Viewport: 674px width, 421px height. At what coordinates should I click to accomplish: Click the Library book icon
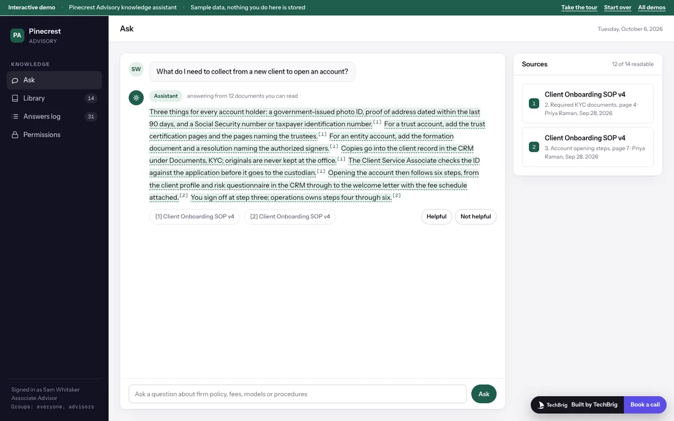(x=15, y=98)
